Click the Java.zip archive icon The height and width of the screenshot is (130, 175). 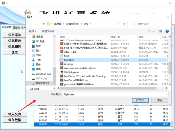(x=62, y=64)
